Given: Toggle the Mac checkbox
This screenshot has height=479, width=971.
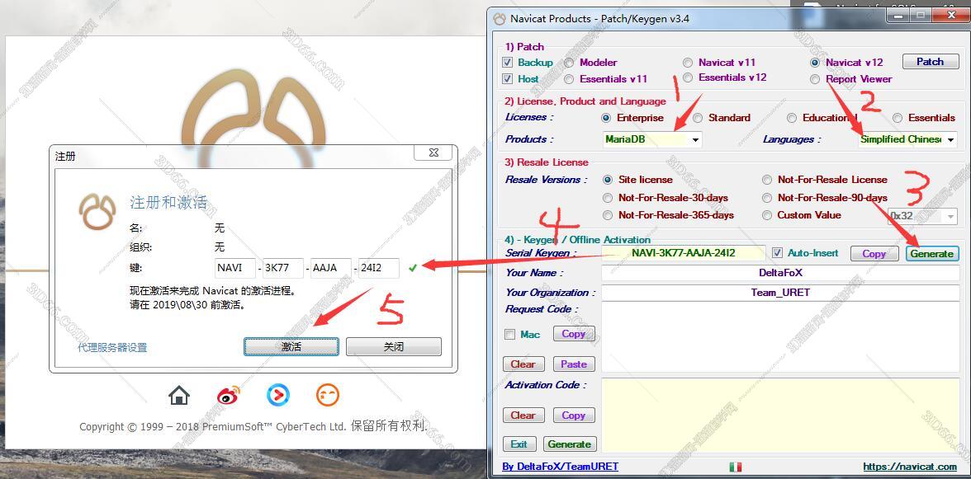Looking at the screenshot, I should (x=509, y=335).
